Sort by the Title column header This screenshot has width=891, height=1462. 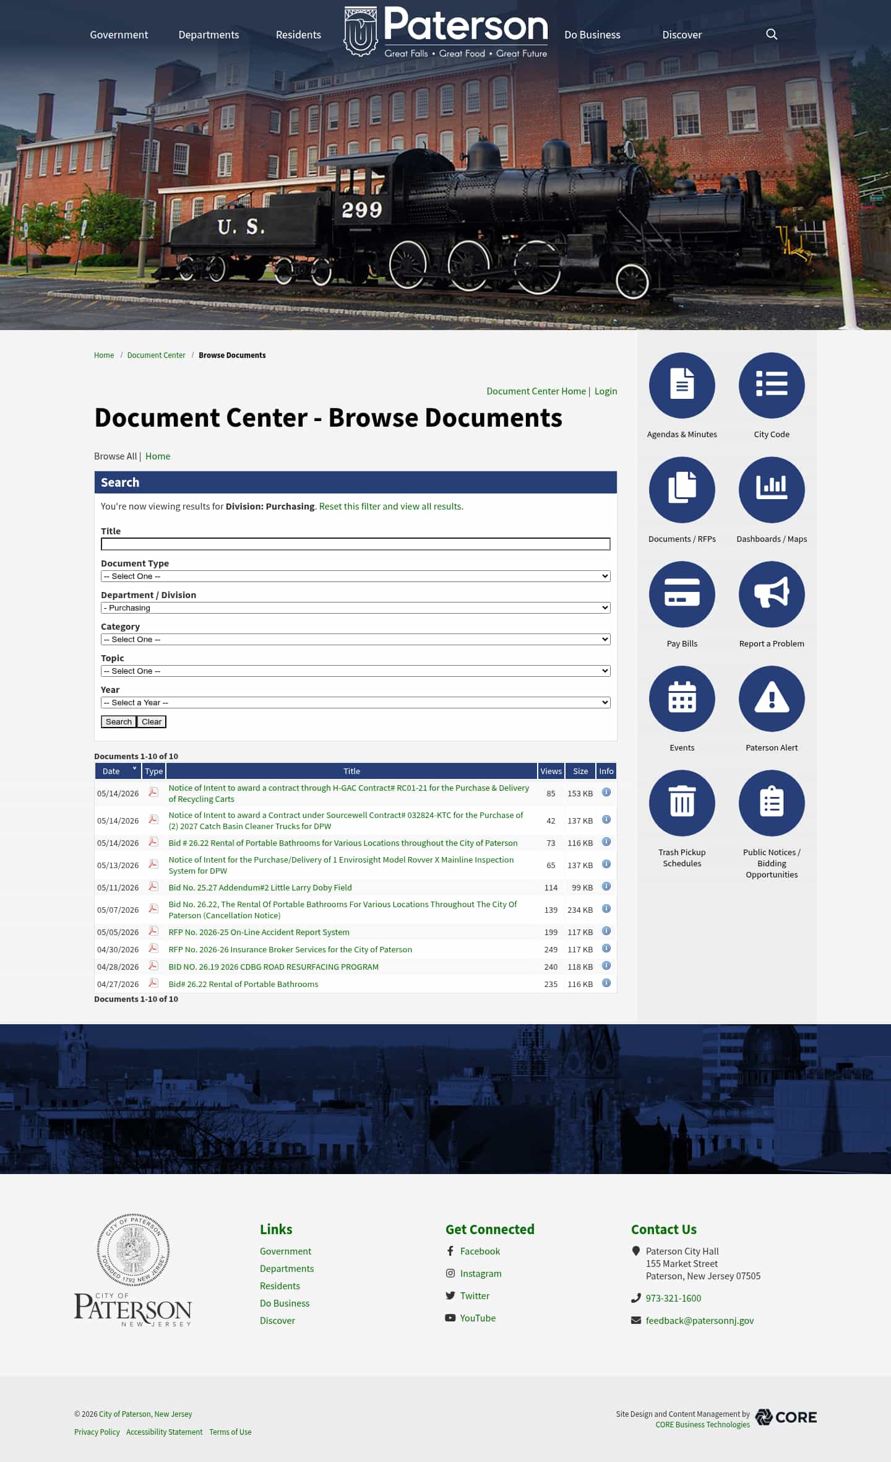click(x=351, y=771)
